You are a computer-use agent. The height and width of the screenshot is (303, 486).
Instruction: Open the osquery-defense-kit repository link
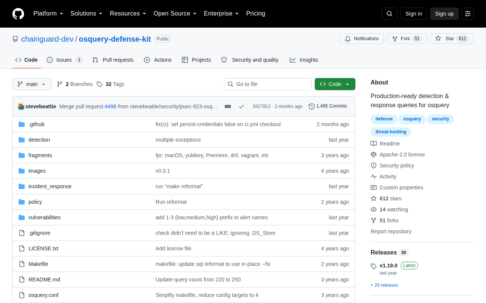click(x=115, y=39)
